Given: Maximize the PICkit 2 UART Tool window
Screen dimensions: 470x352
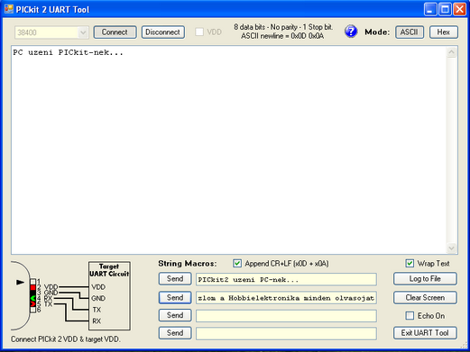Looking at the screenshot, I should click(x=445, y=9).
